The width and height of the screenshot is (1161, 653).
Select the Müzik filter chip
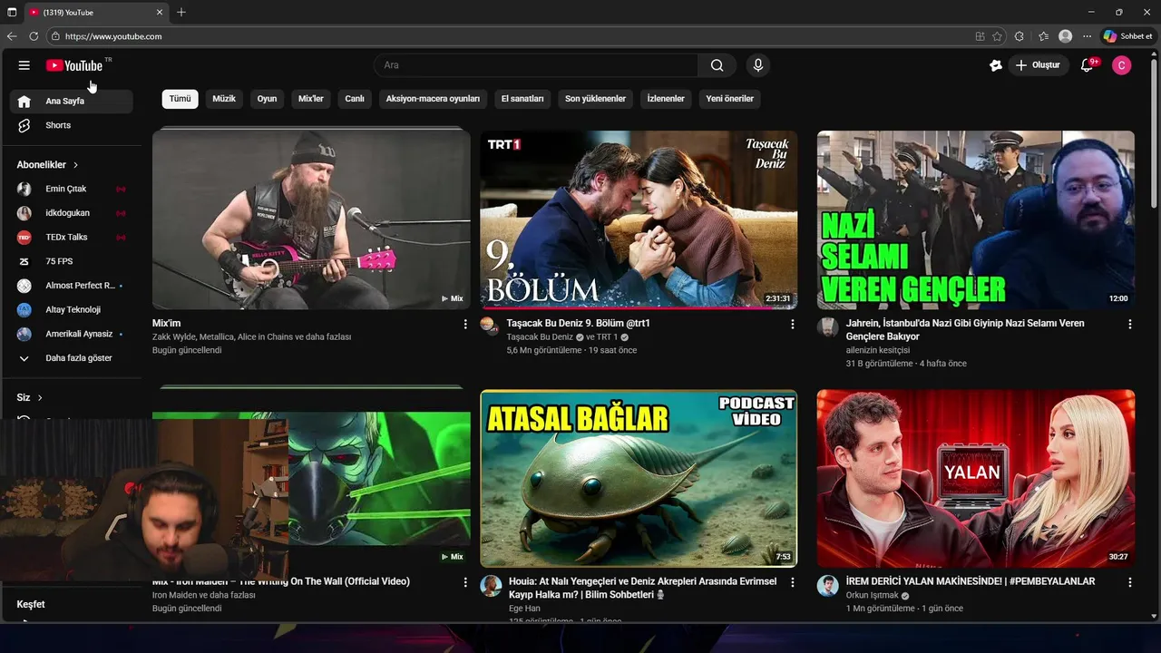[224, 99]
